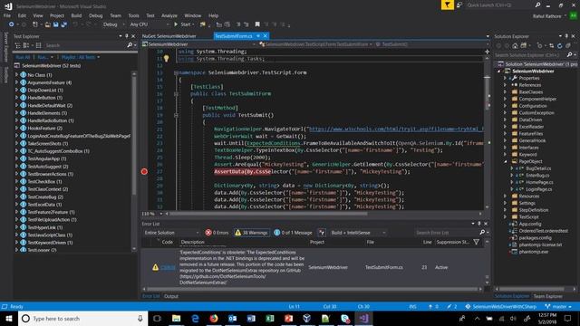Click the warning code link in Error List
The image size is (580, 326).
pos(168,267)
